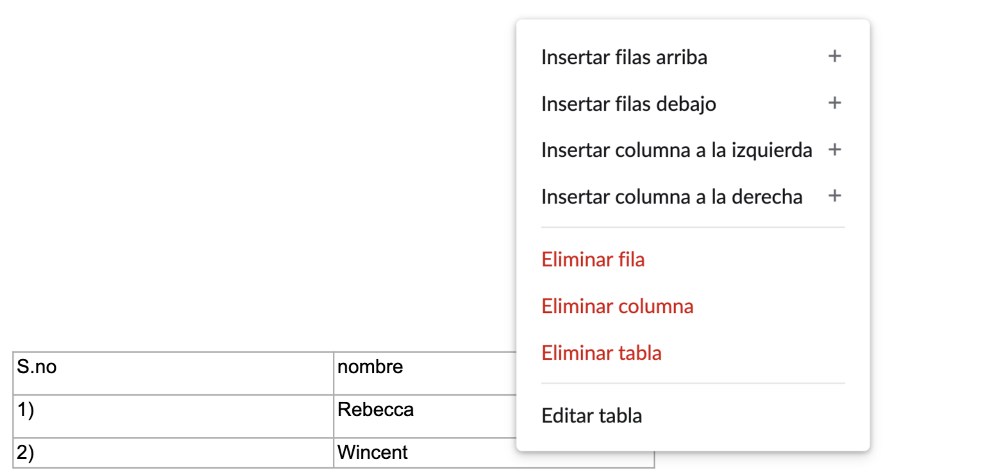
Task: Choose Eliminar tabla to remove the table
Action: 601,353
